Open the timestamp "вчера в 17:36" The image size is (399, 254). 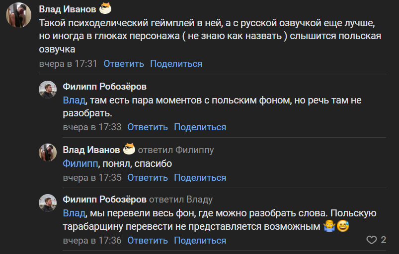tap(92, 241)
